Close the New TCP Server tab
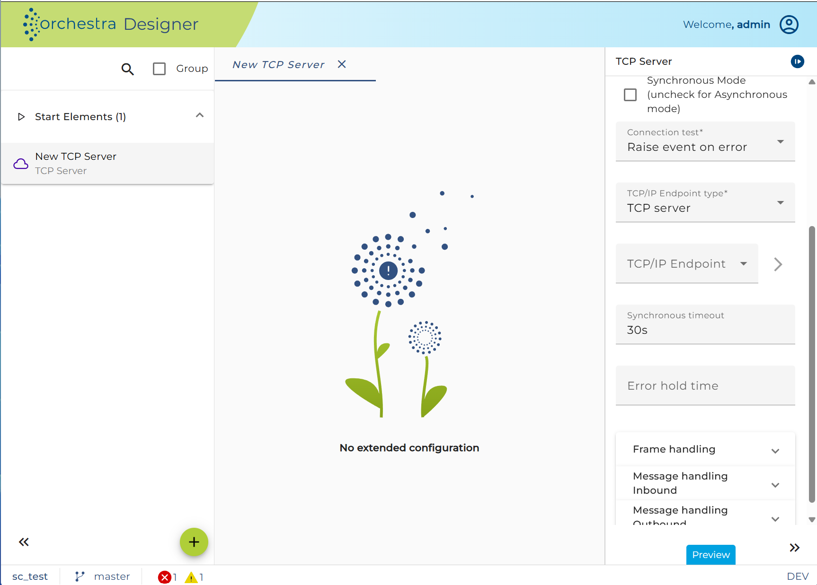The image size is (817, 585). (x=342, y=64)
